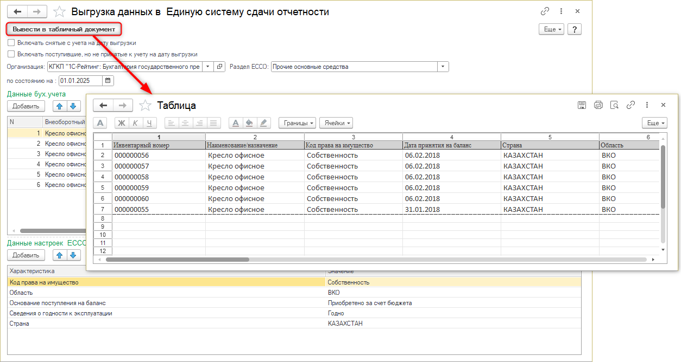The width and height of the screenshot is (681, 362).
Task: Open help with the question mark button
Action: point(575,29)
